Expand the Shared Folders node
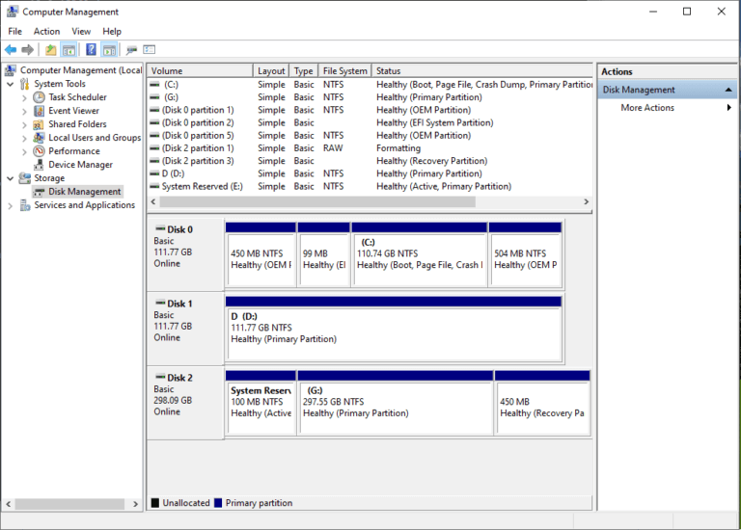The width and height of the screenshot is (741, 530). point(24,124)
